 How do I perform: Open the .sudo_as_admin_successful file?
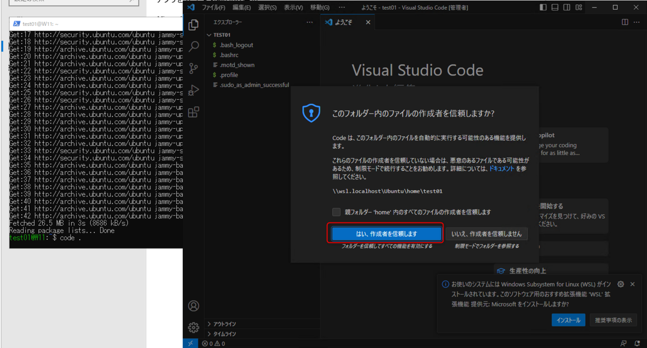[254, 85]
